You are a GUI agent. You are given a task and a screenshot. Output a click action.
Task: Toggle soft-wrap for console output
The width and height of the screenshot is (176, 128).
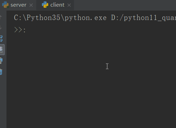click(1, 39)
